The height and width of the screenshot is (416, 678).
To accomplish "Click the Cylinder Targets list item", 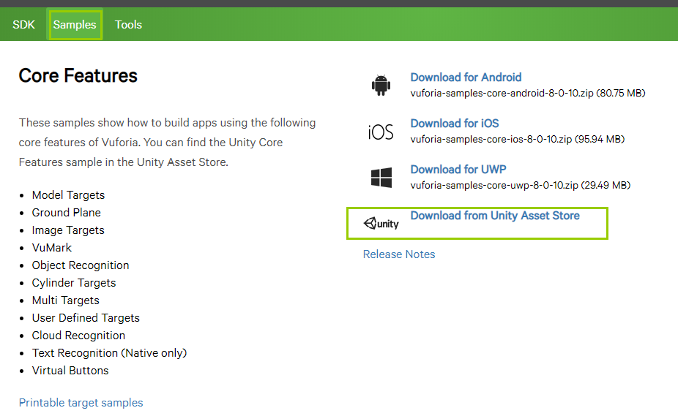I will pyautogui.click(x=74, y=283).
